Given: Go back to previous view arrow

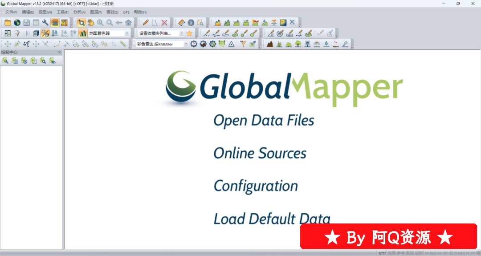Looking at the screenshot, I should 119,22.
